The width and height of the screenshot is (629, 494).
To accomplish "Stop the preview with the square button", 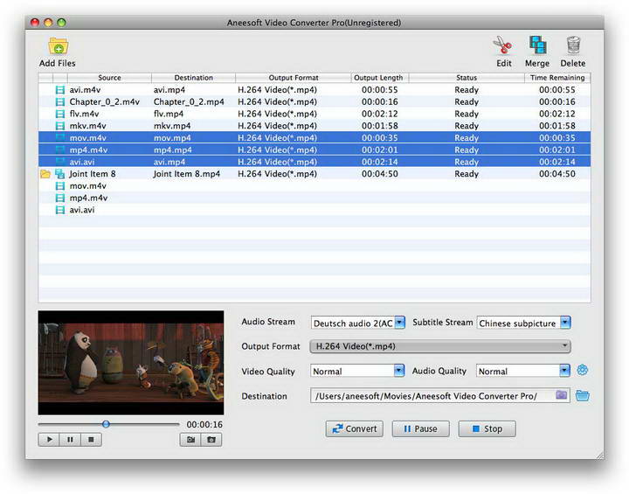I will point(91,440).
